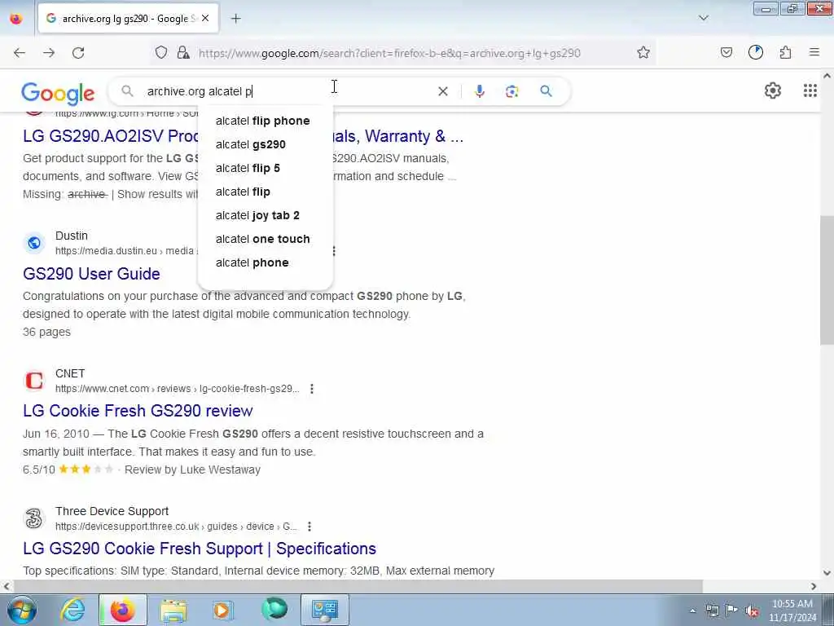The image size is (834, 626).
Task: Open Google quick settings gear
Action: click(772, 91)
